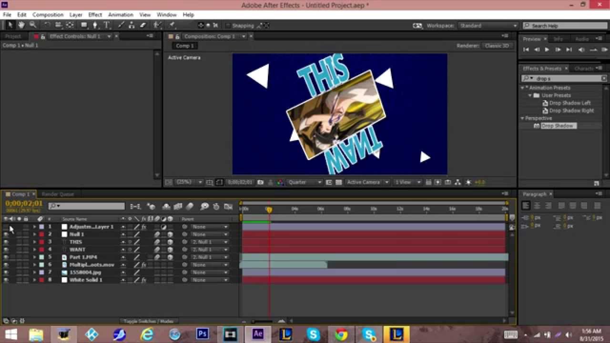Open the Layer menu

click(x=76, y=15)
